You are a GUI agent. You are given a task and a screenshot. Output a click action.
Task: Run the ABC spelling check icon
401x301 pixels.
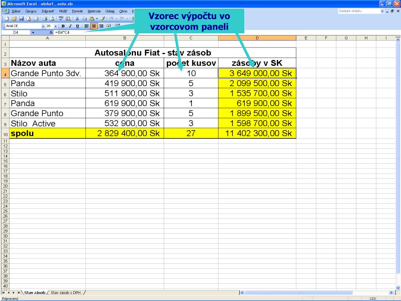click(61, 18)
